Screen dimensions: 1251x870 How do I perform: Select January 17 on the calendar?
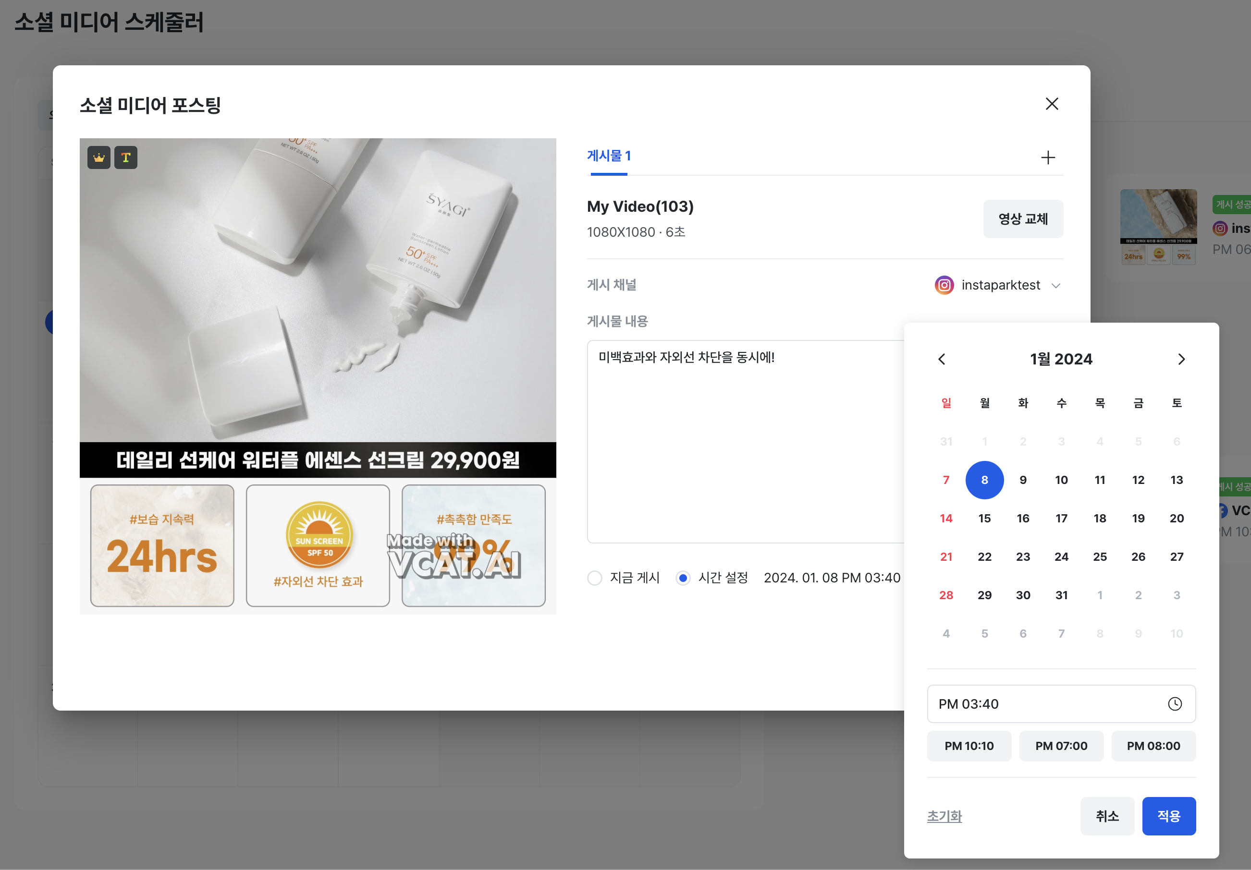click(1061, 518)
